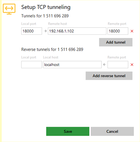Image resolution: width=140 pixels, height=142 pixels.
Task: Click the Reverse tunnels for 1 511 696 289 label
Action: click(52, 50)
